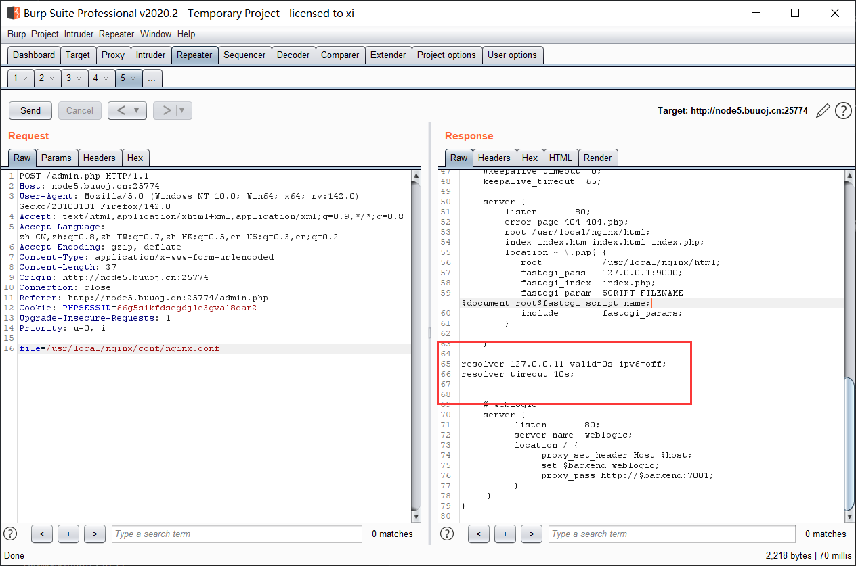Open the Intruder menu

(x=79, y=34)
